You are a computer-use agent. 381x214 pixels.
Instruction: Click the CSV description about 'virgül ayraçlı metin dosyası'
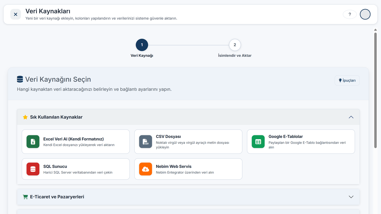(x=193, y=145)
